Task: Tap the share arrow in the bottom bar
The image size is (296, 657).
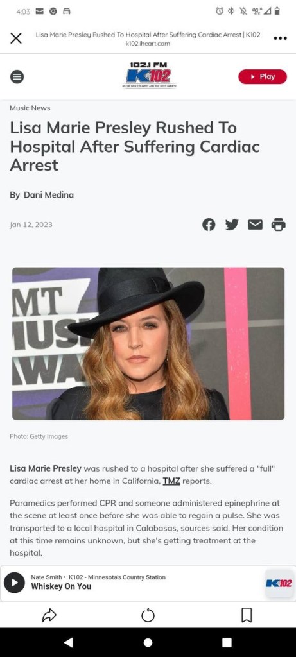Action: pos(49,615)
